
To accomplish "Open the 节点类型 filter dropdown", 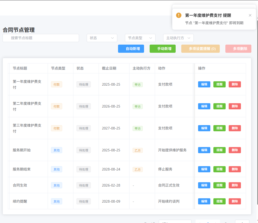I will (140, 38).
